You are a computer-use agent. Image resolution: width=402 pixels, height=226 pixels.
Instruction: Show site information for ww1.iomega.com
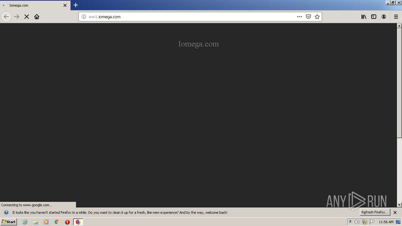tap(84, 17)
